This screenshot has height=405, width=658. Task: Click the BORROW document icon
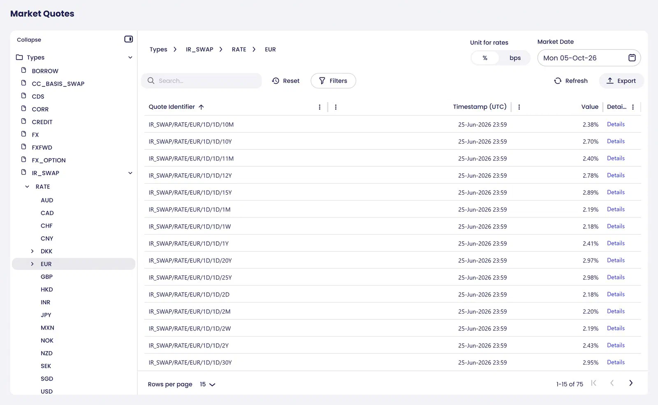24,70
